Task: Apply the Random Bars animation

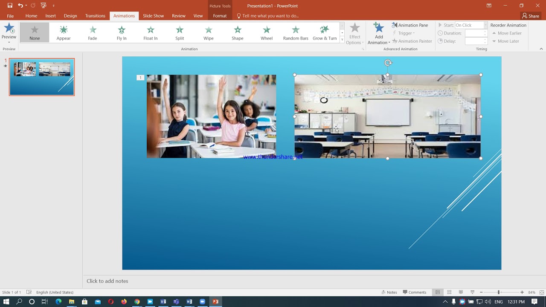Action: click(x=296, y=32)
